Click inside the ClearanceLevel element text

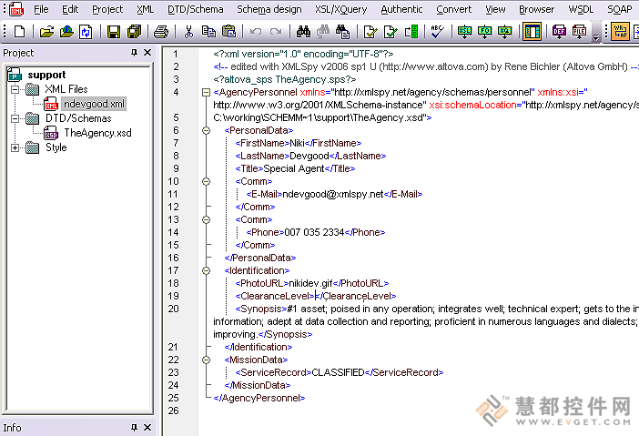coord(315,296)
